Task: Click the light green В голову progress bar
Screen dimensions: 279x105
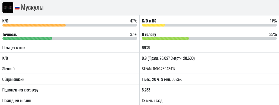Action: pyautogui.click(x=209, y=38)
